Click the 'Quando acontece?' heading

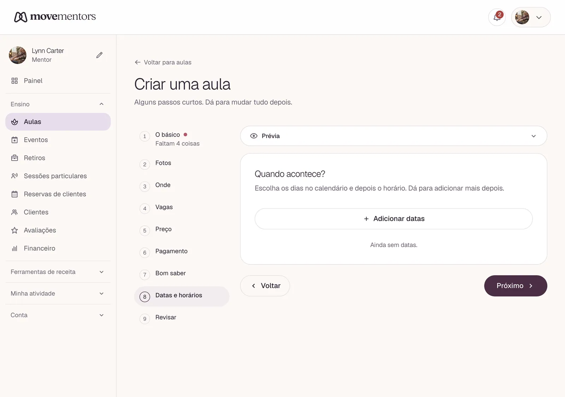[x=290, y=174]
